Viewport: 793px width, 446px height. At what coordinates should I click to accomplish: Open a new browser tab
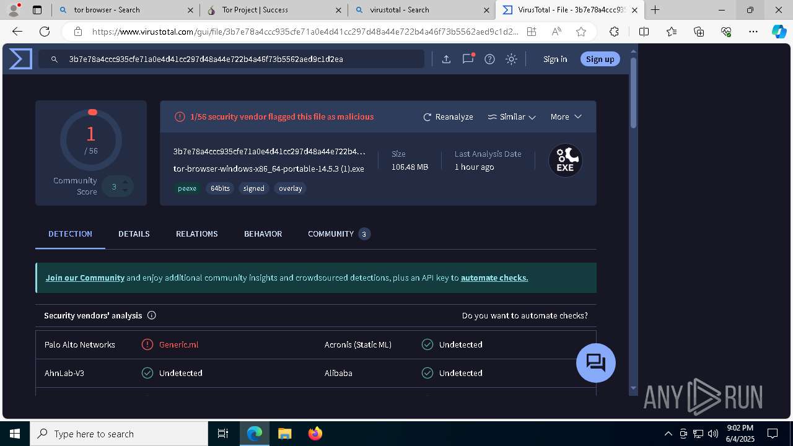coord(655,10)
